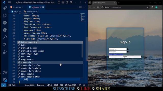Open the VS Code hamburger menu
The height and width of the screenshot is (91, 163).
9,2
